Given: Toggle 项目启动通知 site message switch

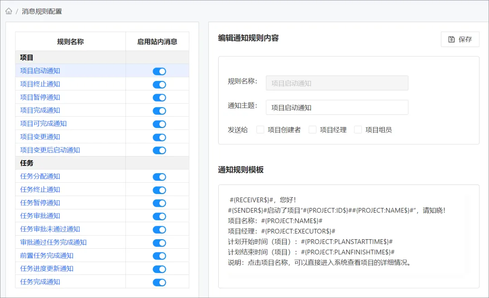Looking at the screenshot, I should (x=159, y=71).
